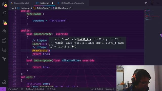Switch to the CMakeLists.txt tab
The image size is (162, 91).
point(20,3)
